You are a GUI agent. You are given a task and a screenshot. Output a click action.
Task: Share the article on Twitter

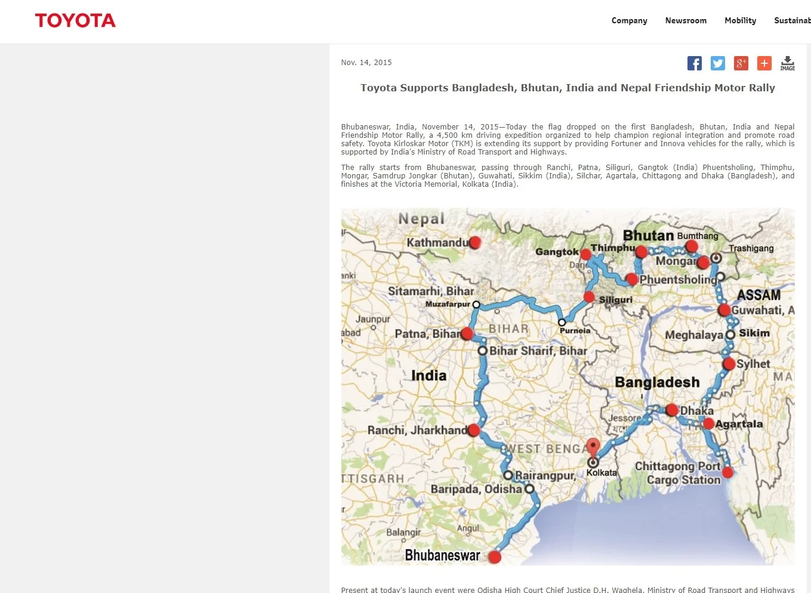click(718, 63)
